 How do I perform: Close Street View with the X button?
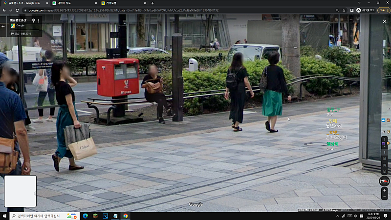pyautogui.click(x=383, y=22)
